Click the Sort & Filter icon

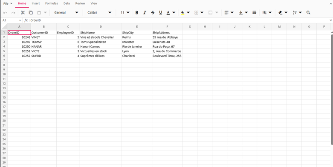point(295,12)
